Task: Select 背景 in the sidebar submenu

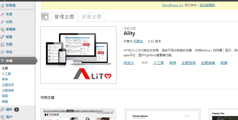Action: tap(5, 96)
